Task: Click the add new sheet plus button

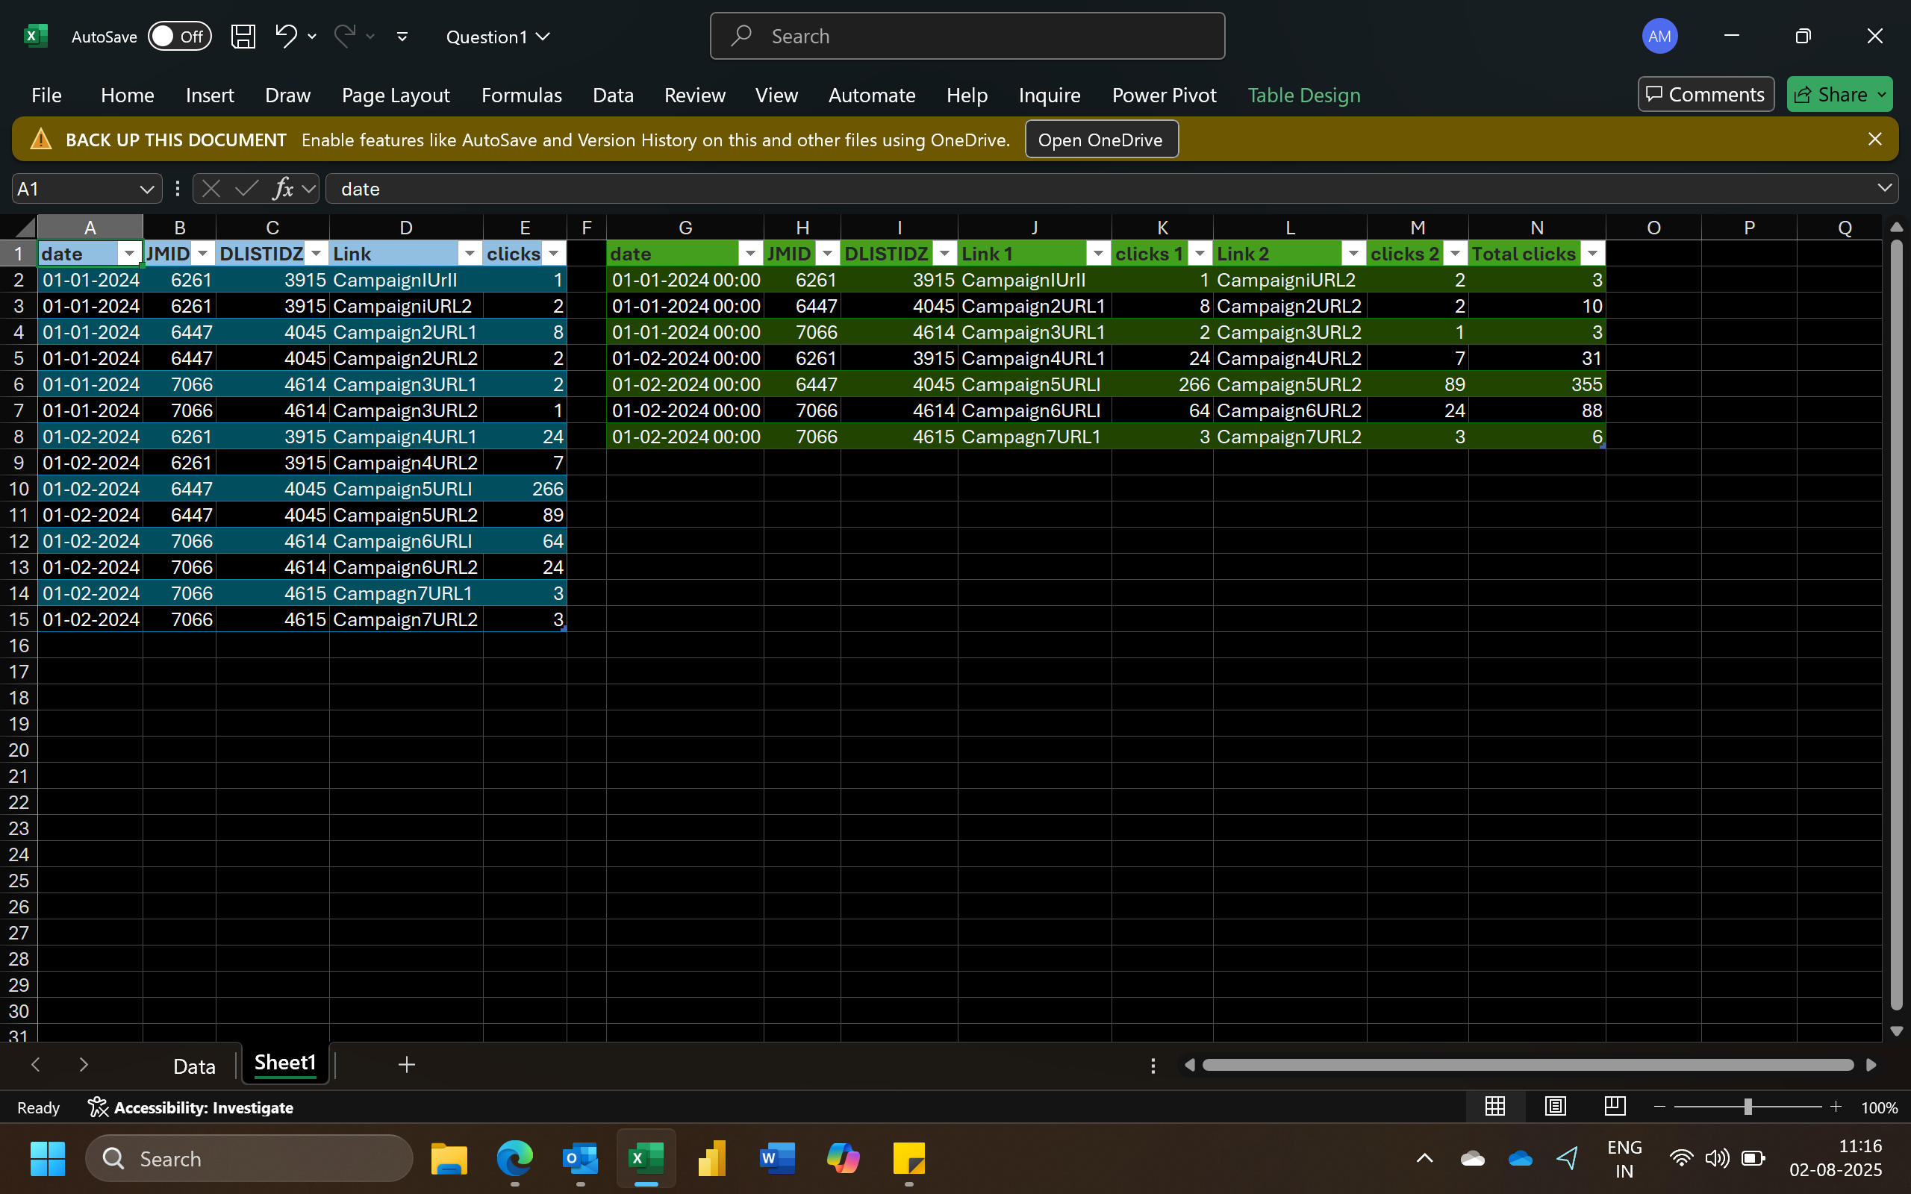Action: [x=406, y=1063]
